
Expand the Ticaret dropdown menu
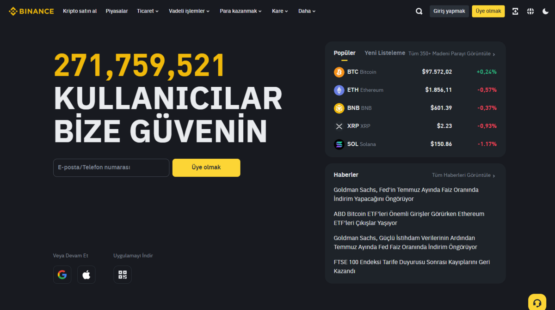click(x=148, y=11)
